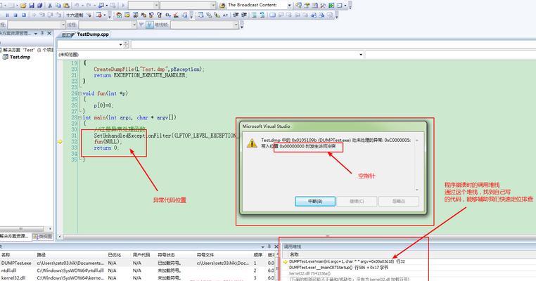Click the yellow warning icon in dialog

(x=252, y=143)
